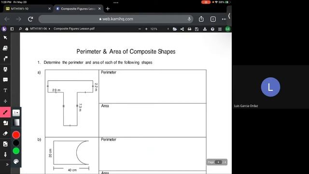This screenshot has width=309, height=174.
Task: Tap the three-dot multitasking control at top
Action: click(116, 2)
